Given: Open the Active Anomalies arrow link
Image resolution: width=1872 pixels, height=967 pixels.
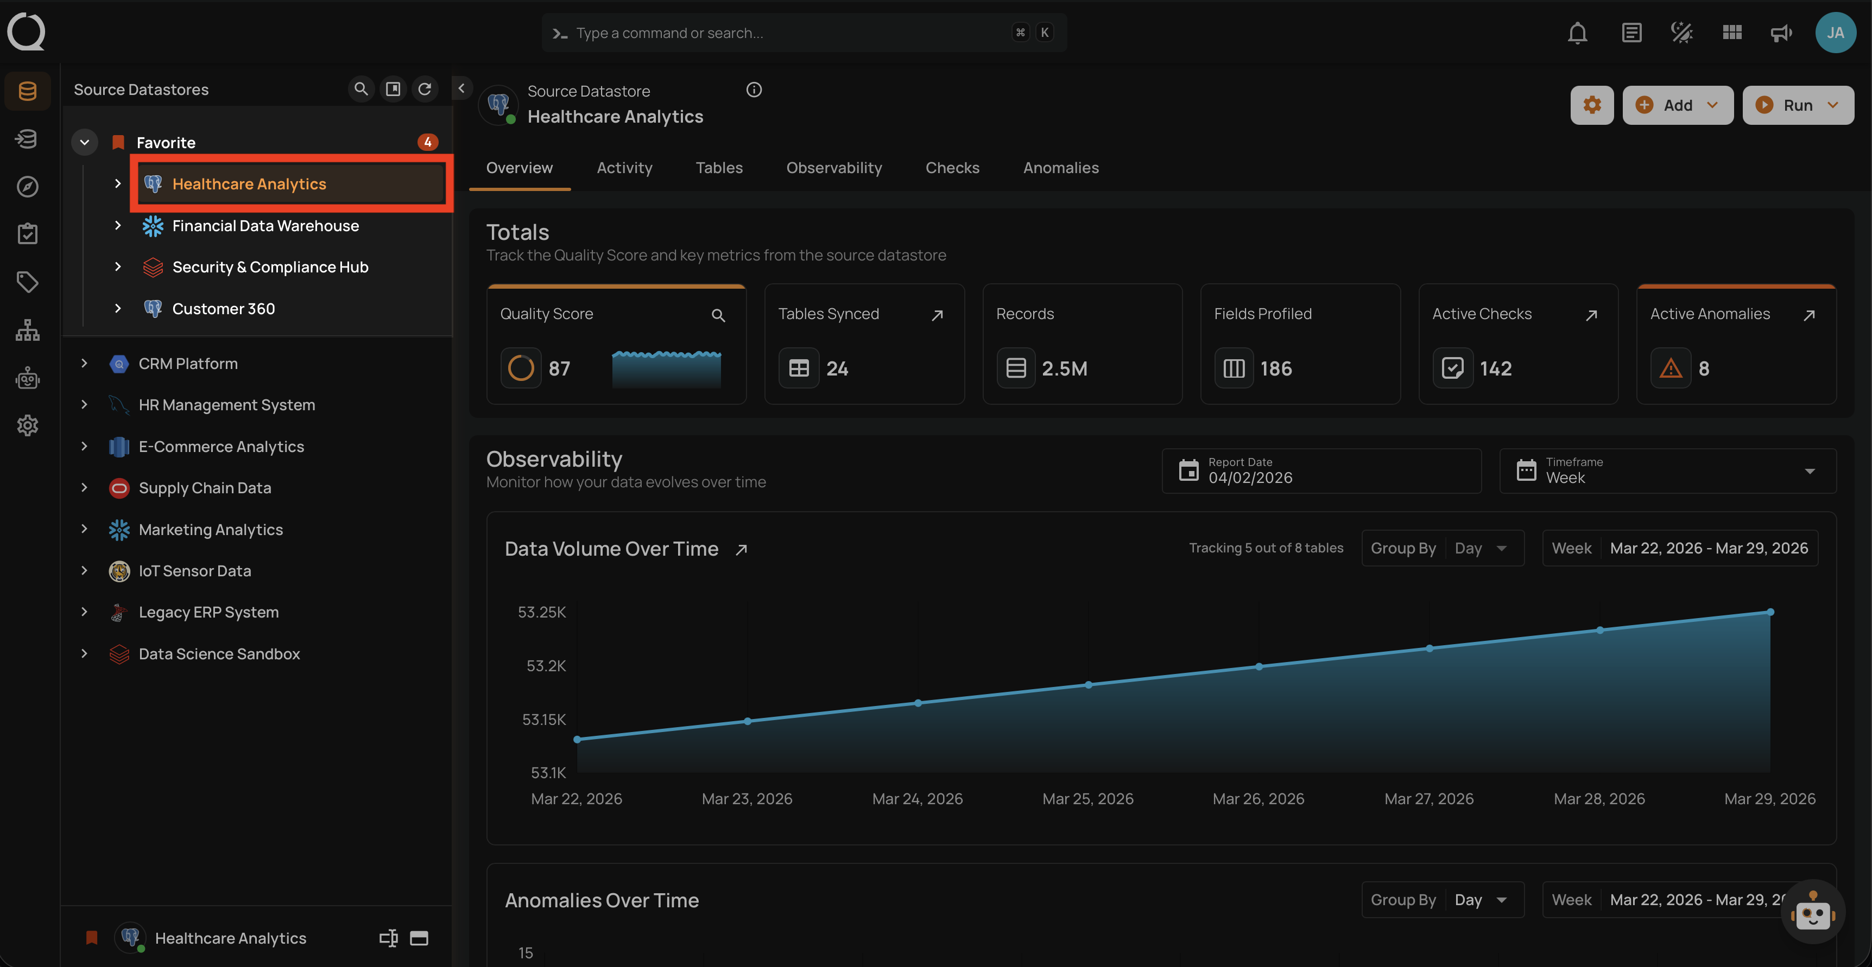Looking at the screenshot, I should coord(1809,315).
